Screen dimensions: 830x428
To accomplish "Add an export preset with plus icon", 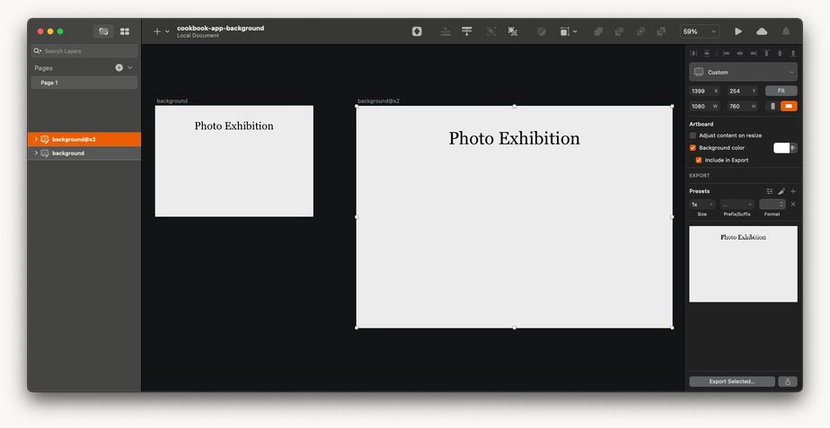I will tap(793, 191).
